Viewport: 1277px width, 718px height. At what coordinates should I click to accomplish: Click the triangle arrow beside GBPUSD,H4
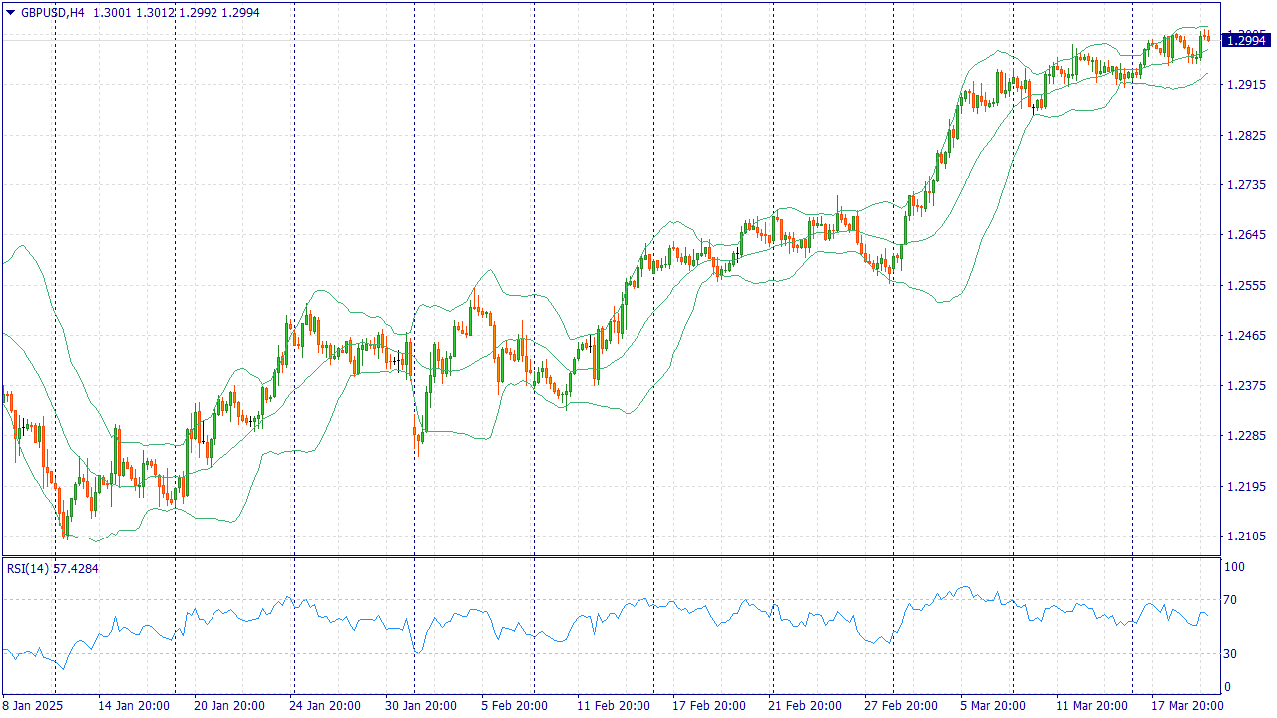click(10, 13)
